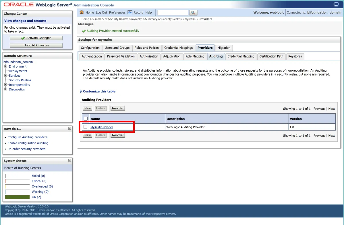Open the Preferences link
This screenshot has width=344, height=225.
pyautogui.click(x=117, y=13)
